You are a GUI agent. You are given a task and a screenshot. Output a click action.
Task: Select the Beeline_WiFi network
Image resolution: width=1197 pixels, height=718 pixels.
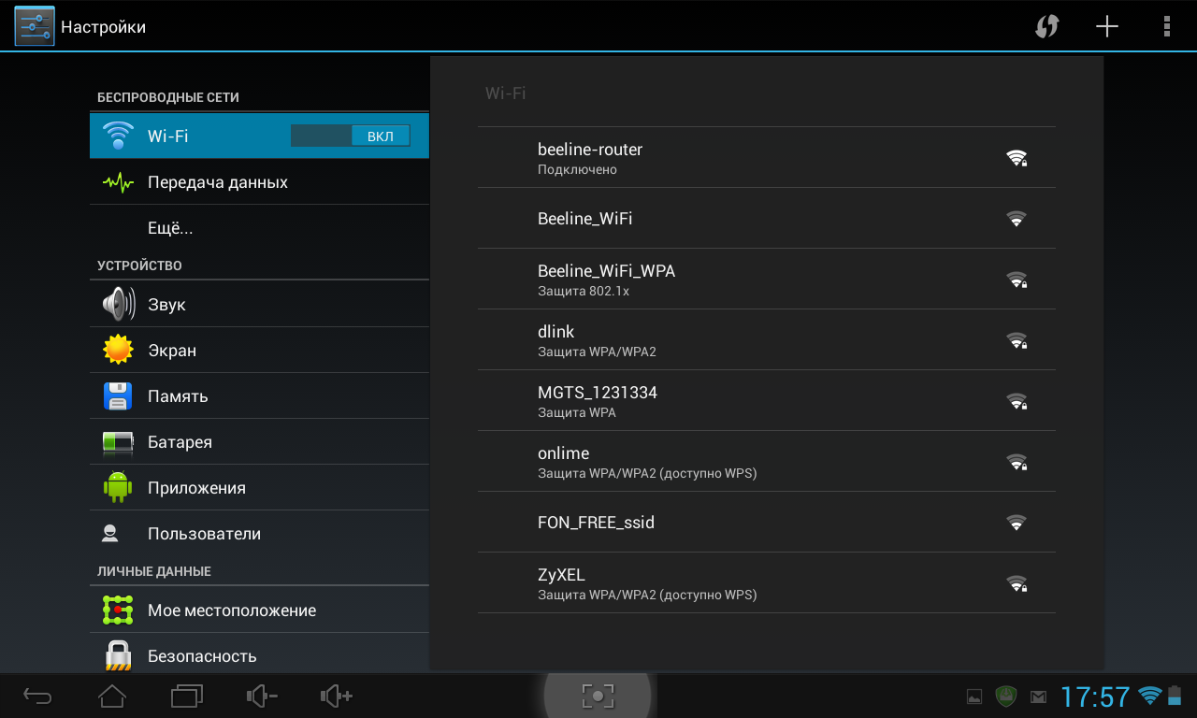pyautogui.click(x=766, y=219)
